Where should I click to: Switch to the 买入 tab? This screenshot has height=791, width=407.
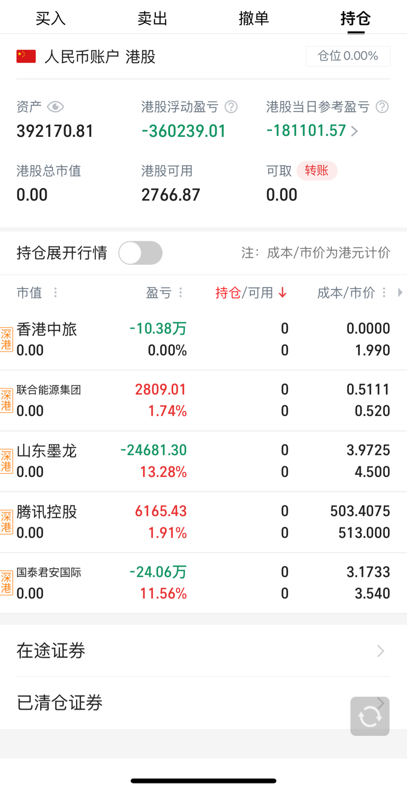click(x=51, y=19)
